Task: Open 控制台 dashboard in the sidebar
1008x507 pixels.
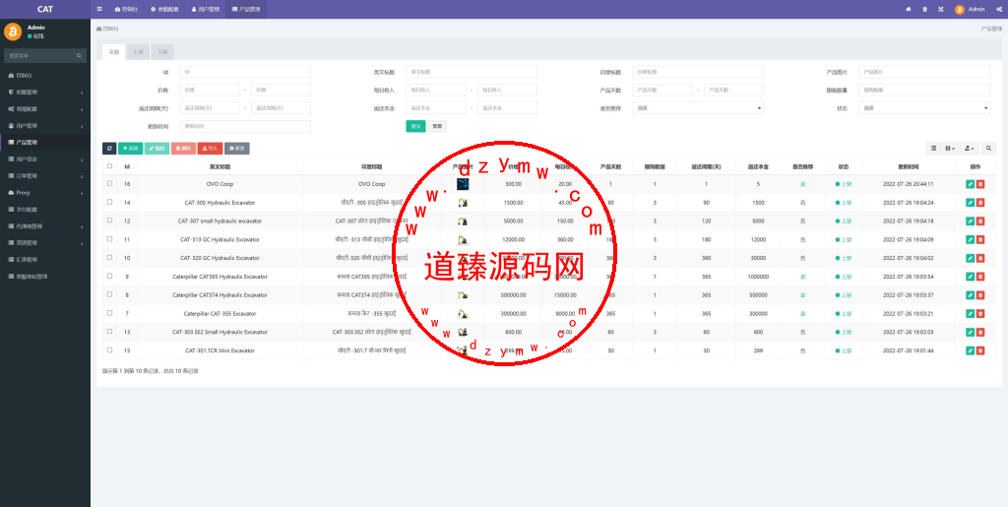Action: (x=45, y=75)
